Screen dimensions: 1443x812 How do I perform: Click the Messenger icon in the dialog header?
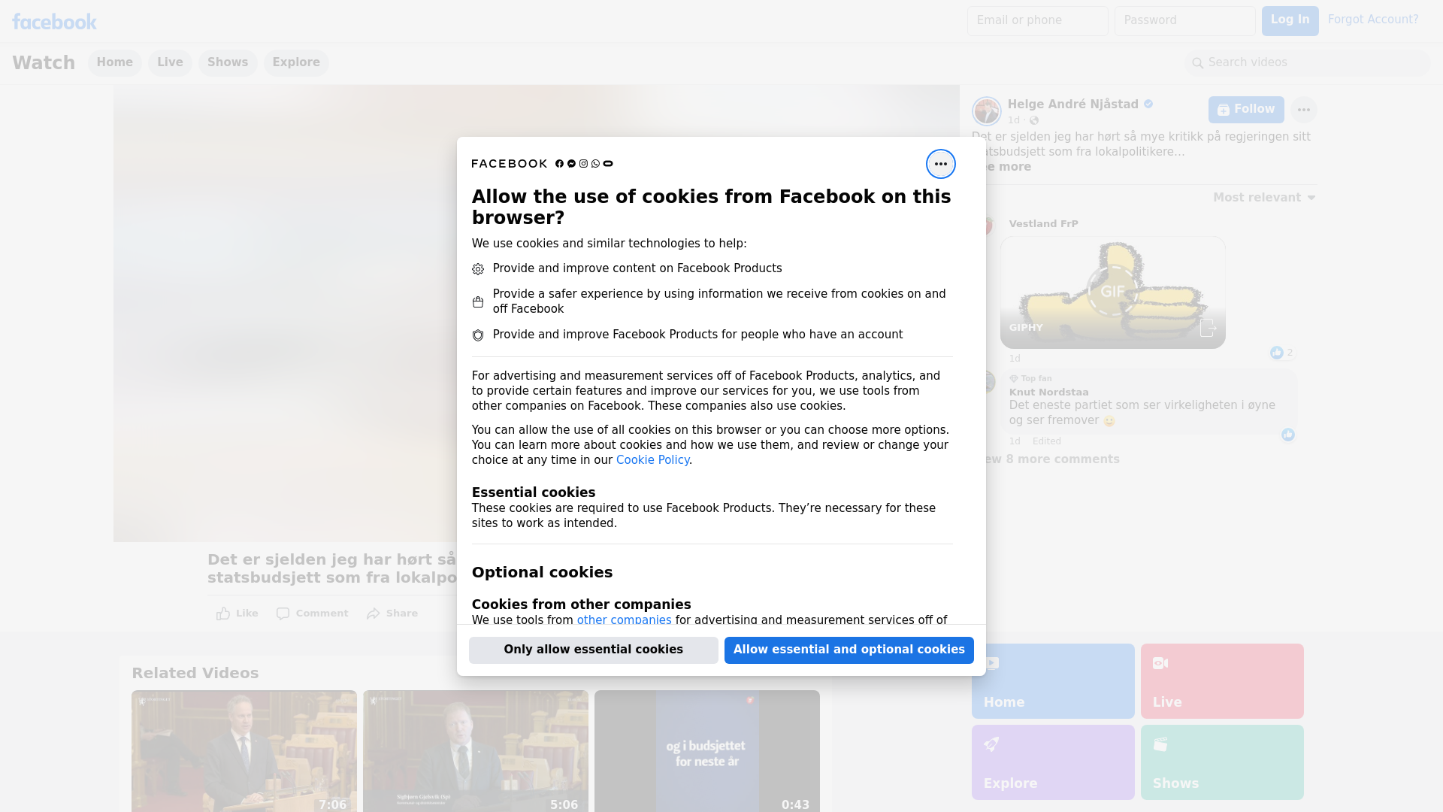(571, 164)
